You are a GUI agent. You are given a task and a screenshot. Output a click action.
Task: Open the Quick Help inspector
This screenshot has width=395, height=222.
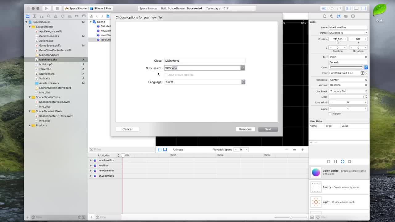(332, 16)
